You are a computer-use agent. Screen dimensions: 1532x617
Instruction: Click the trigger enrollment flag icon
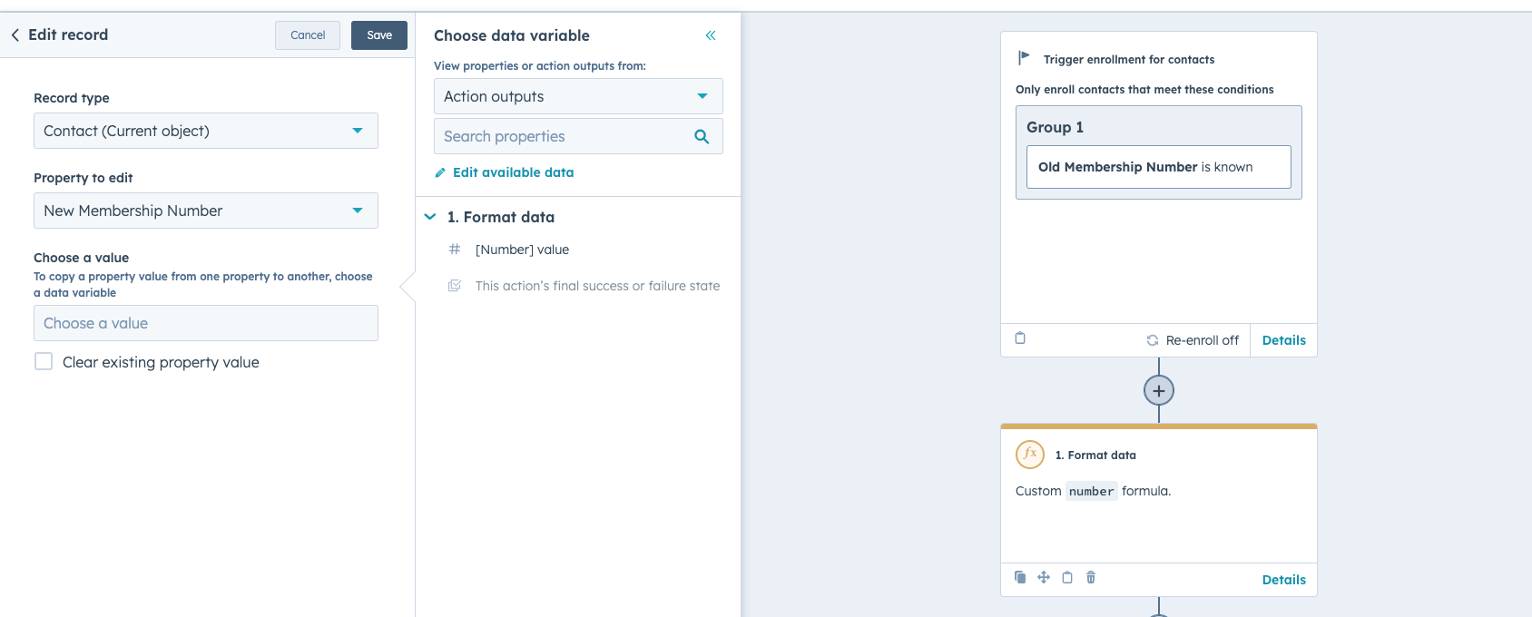1025,58
